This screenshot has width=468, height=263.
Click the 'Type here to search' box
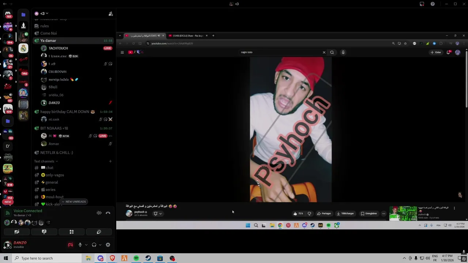pyautogui.click(x=46, y=258)
